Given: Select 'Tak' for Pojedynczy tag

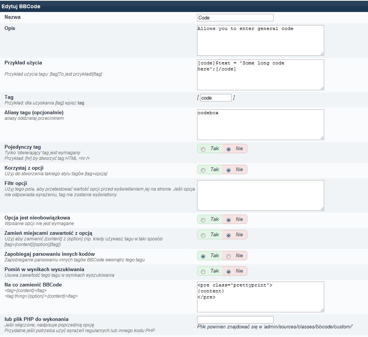Looking at the screenshot, I should (203, 149).
